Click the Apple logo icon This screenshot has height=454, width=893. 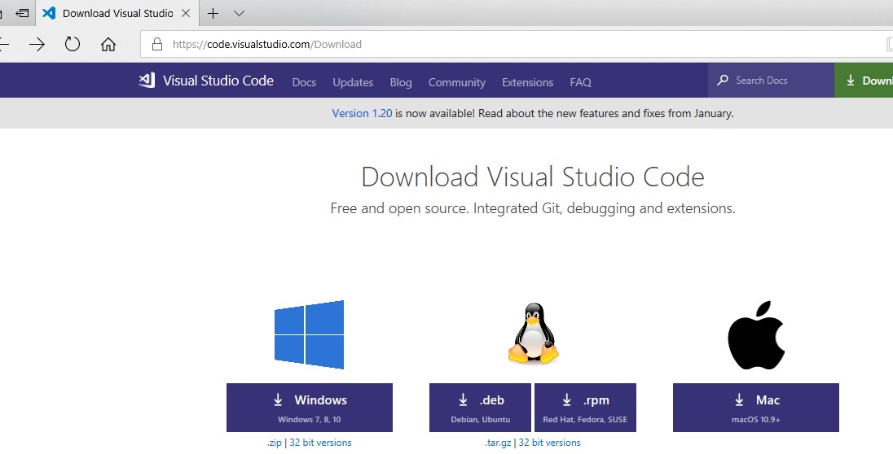coord(756,335)
